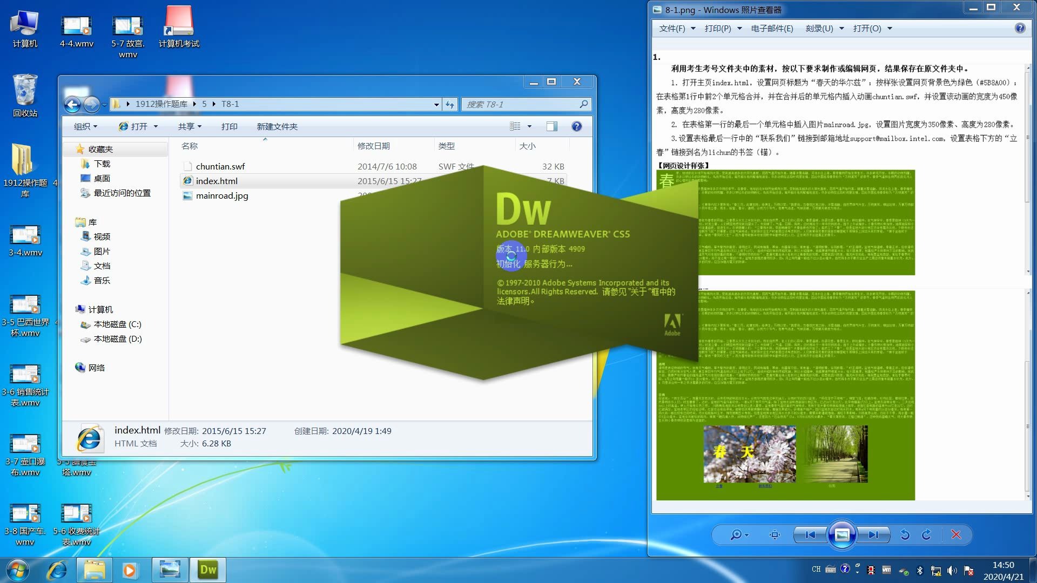Click 电子邮件(E) in Photo Viewer
1037x583 pixels.
[772, 28]
